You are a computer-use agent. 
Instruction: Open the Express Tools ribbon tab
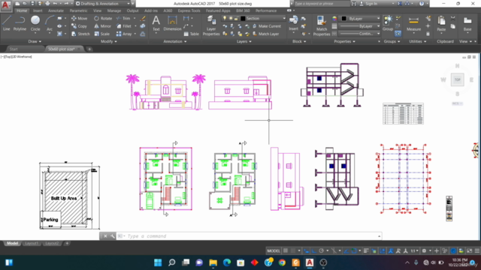point(189,10)
